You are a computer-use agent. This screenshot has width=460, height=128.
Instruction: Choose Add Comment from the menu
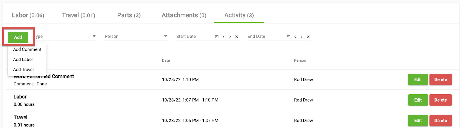point(27,49)
